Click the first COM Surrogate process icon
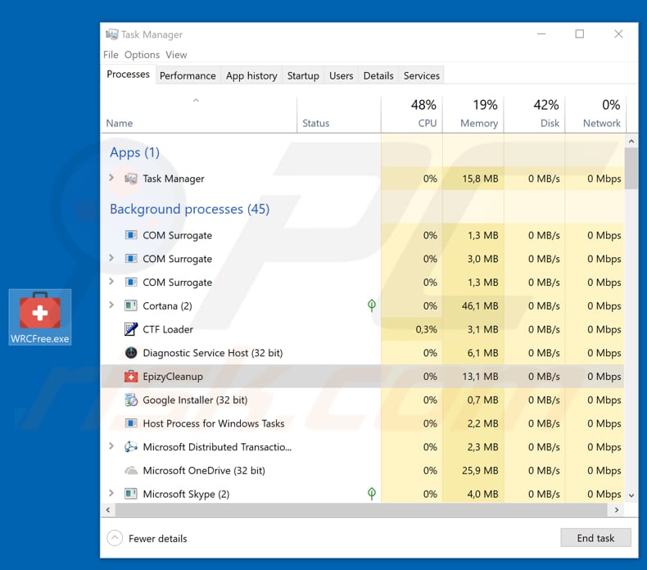Screen dimensions: 647x570 click(x=131, y=235)
